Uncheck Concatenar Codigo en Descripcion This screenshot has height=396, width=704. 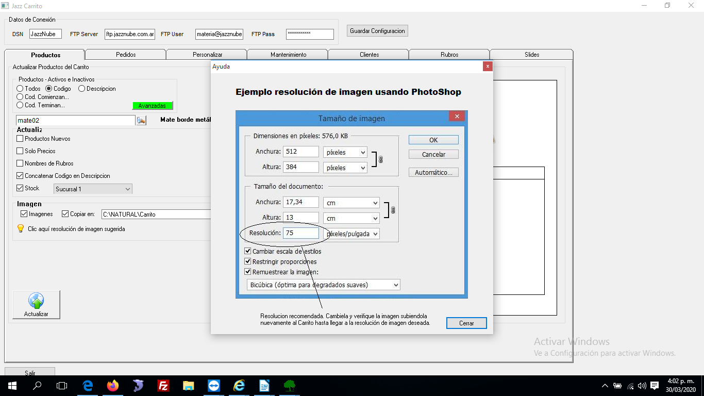(x=20, y=176)
